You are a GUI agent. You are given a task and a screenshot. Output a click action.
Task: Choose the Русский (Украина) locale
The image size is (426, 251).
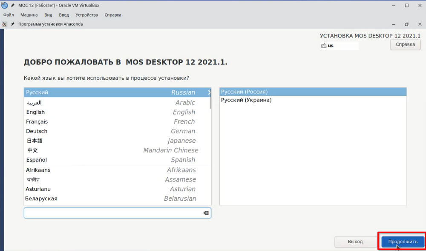[x=246, y=100]
